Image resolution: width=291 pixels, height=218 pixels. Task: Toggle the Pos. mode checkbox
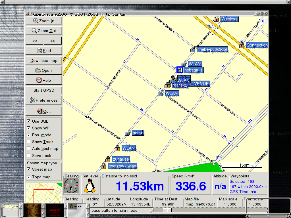click(29, 135)
